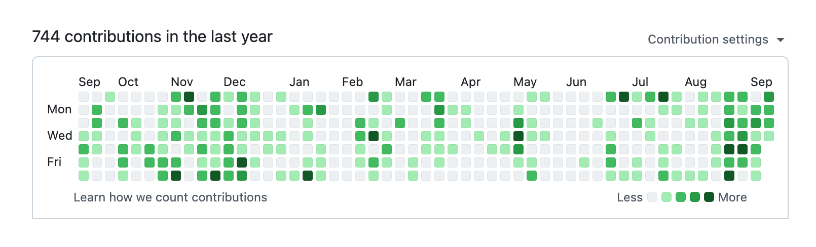816x247 pixels.
Task: Select the darkest Wednesday cell in February
Action: pyautogui.click(x=374, y=136)
